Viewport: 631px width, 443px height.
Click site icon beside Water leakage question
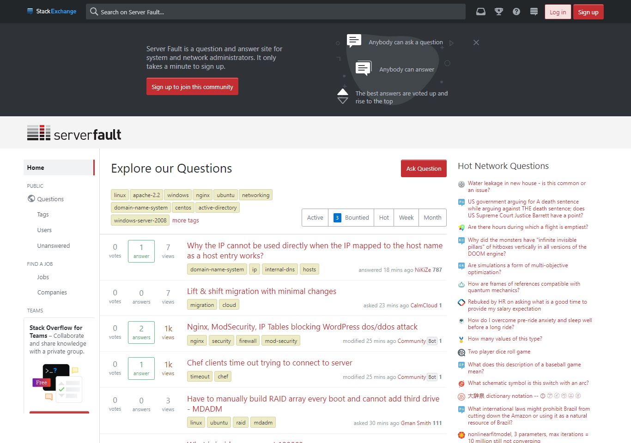tap(461, 184)
